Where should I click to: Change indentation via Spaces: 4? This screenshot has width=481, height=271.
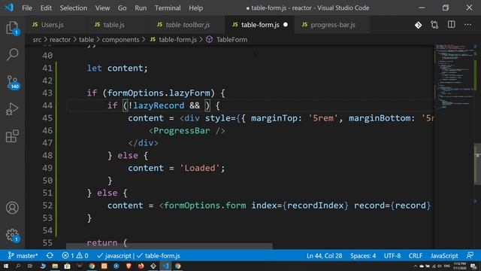[363, 256]
